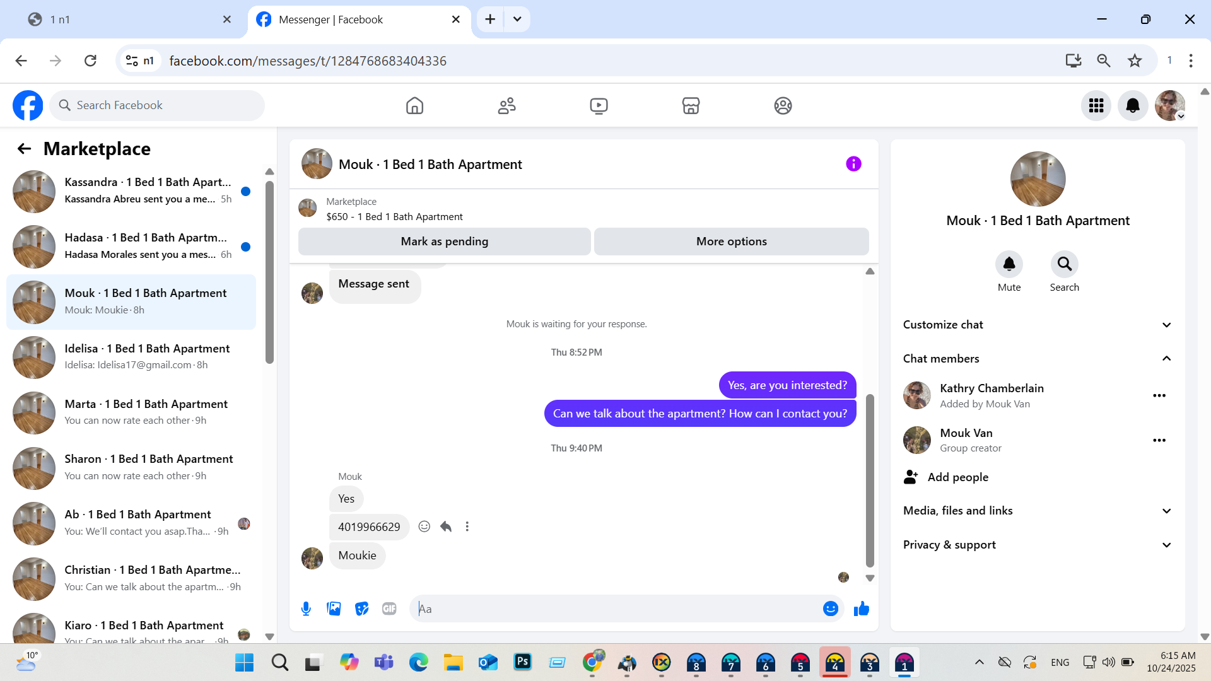Viewport: 1211px width, 681px height.
Task: Show hidden system tray icons
Action: coord(979,662)
